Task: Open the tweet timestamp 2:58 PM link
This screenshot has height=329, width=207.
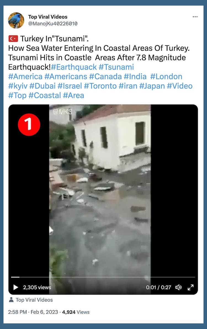Action: click(18, 312)
